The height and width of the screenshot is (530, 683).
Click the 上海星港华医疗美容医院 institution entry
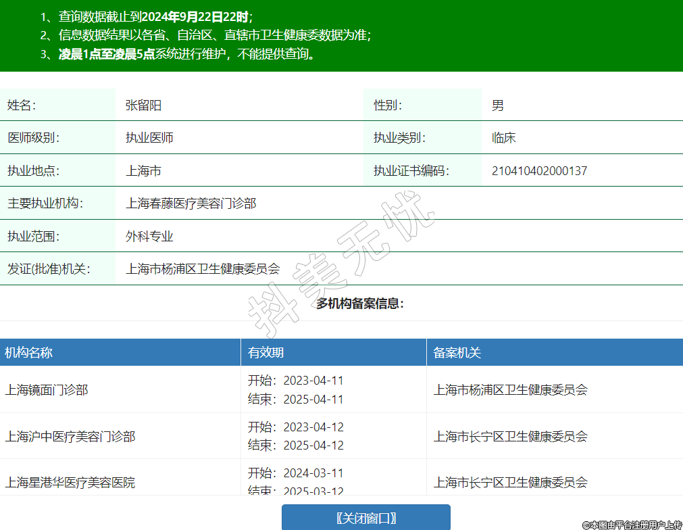(x=70, y=483)
